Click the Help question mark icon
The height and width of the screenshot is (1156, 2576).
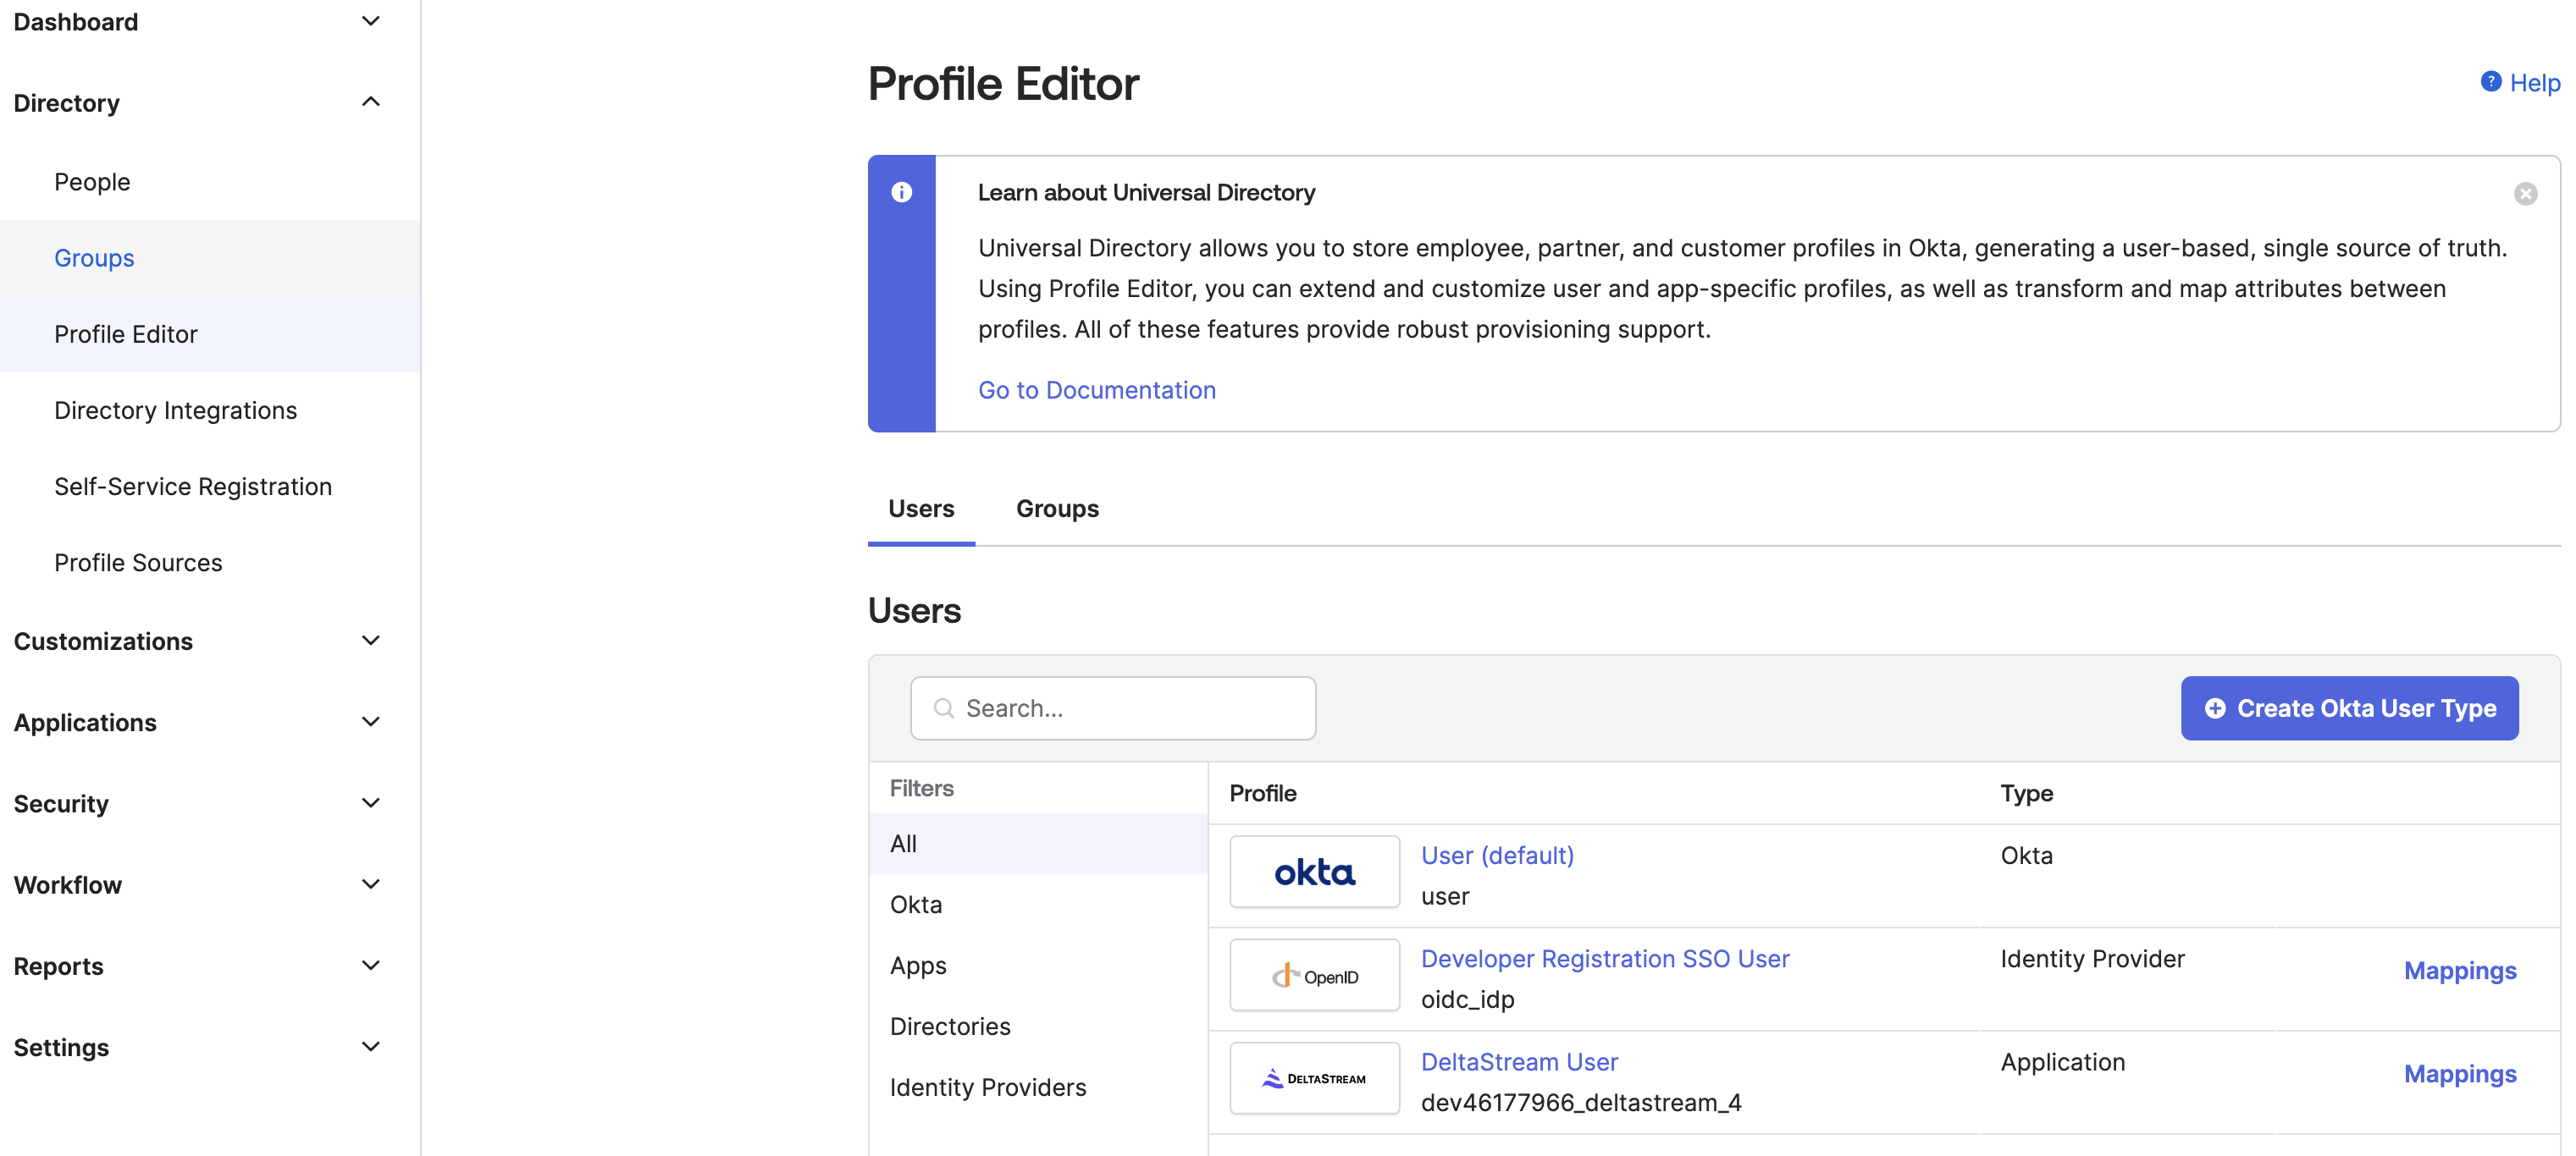pos(2490,82)
